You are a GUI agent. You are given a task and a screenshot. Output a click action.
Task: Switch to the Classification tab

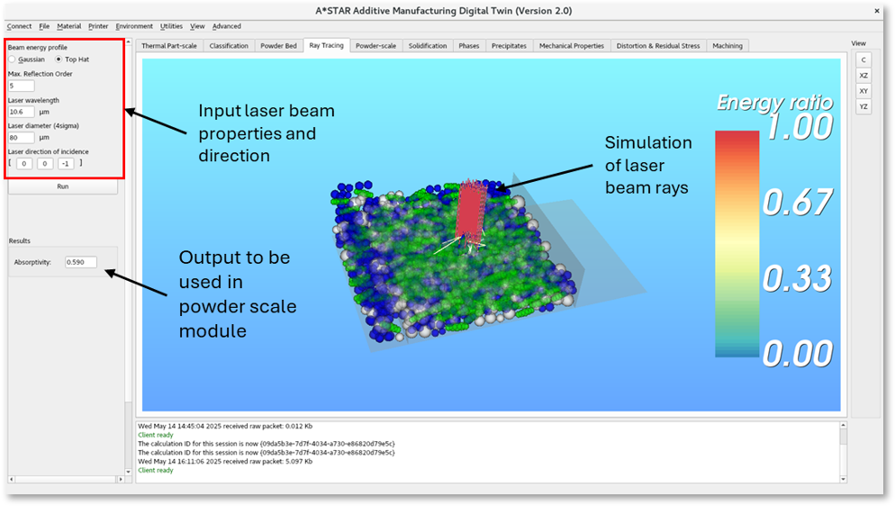pyautogui.click(x=229, y=46)
